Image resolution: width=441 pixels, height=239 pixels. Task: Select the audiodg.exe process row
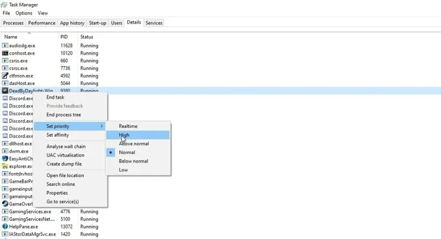point(50,45)
